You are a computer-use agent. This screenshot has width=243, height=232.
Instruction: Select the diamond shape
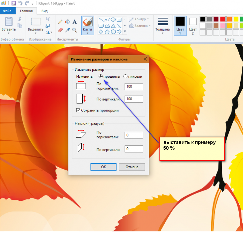(x=101, y=32)
